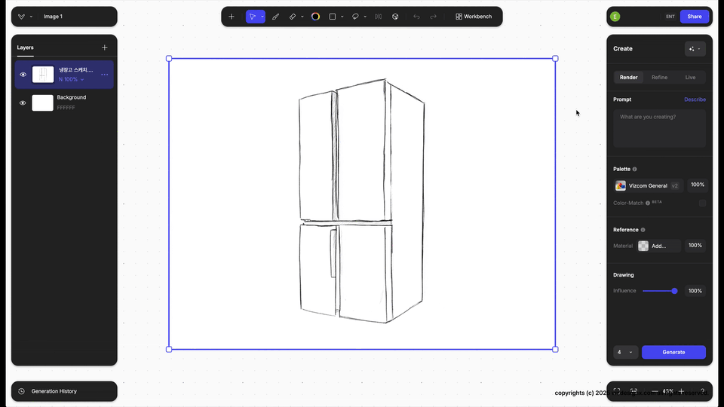Viewport: 724px width, 407px height.
Task: Expand the Lasso tool dropdown arrow
Action: coord(365,17)
